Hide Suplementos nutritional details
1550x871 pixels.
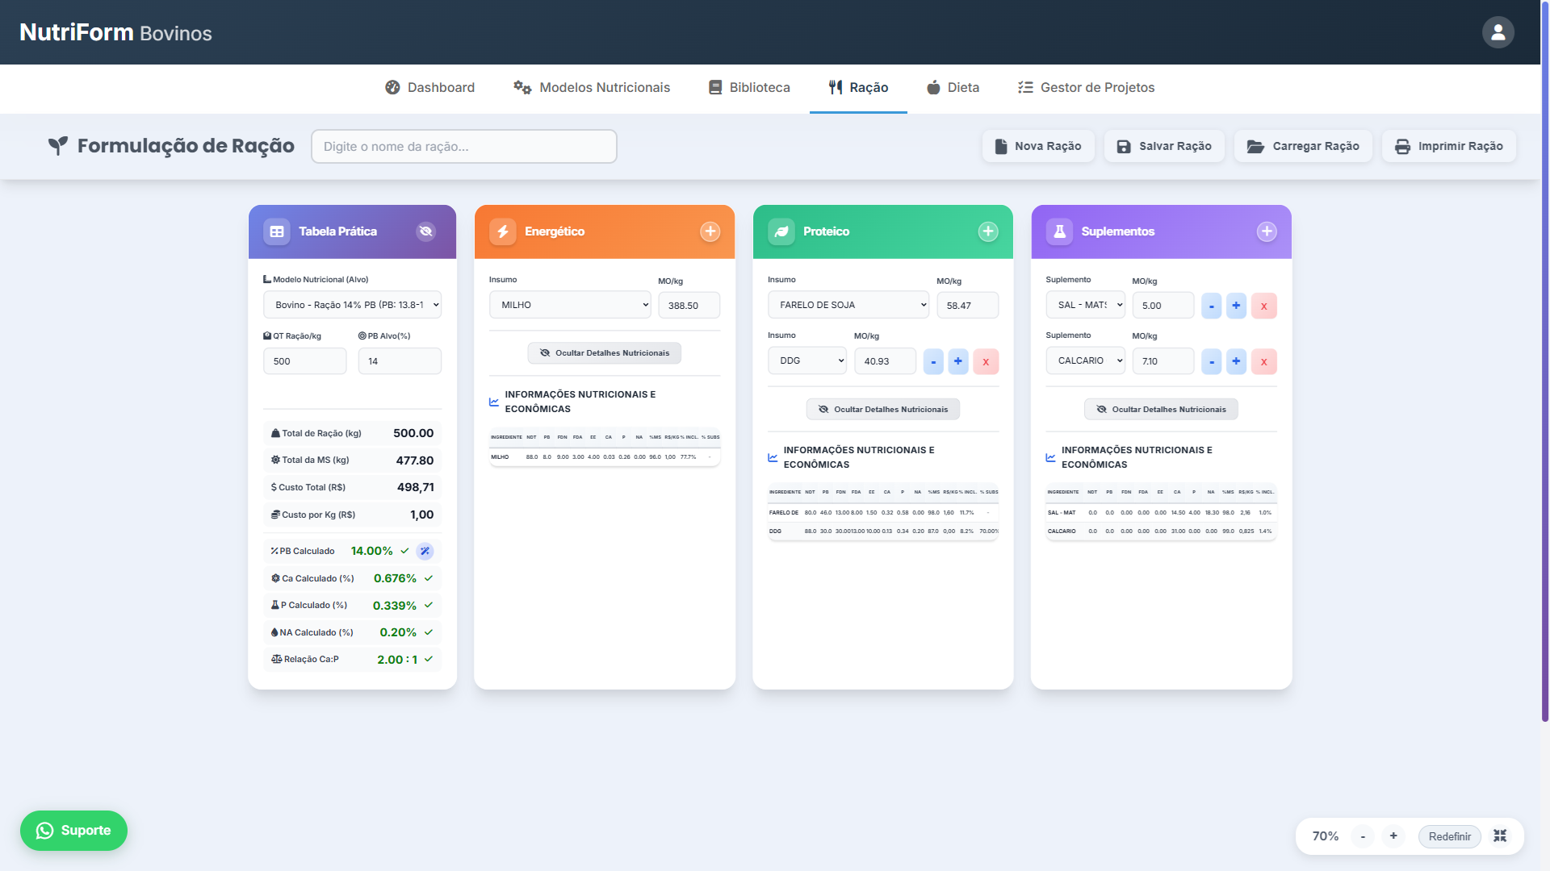coord(1161,410)
